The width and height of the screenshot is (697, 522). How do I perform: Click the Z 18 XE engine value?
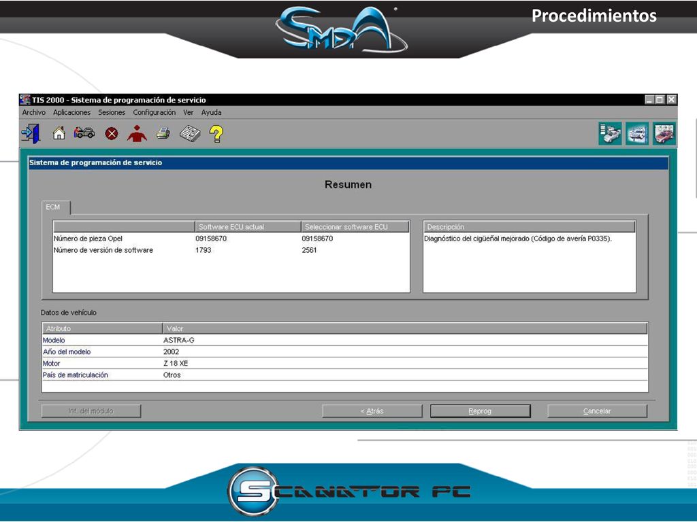click(176, 363)
